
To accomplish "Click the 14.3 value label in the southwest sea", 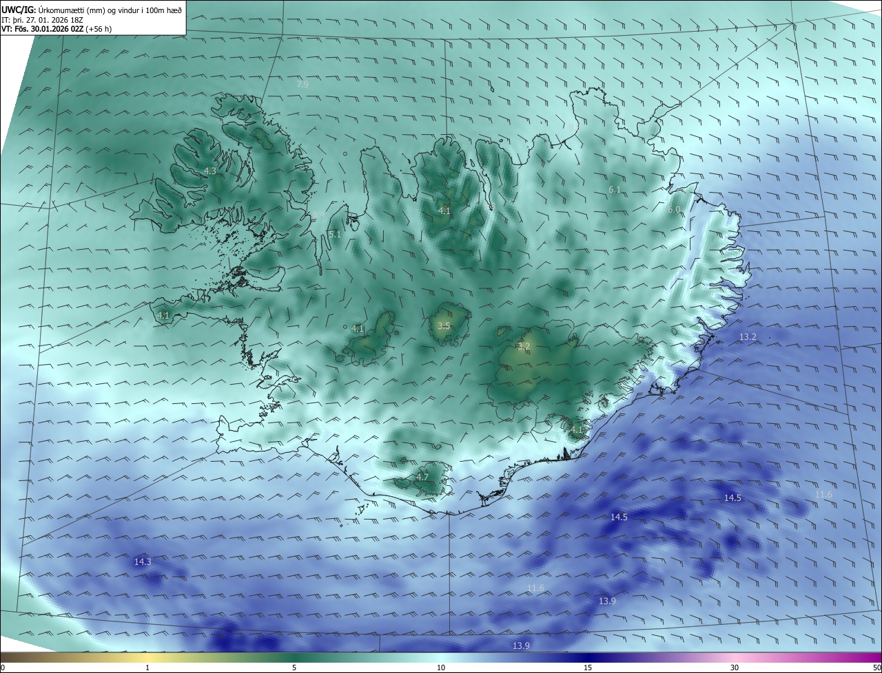I will pos(143,562).
